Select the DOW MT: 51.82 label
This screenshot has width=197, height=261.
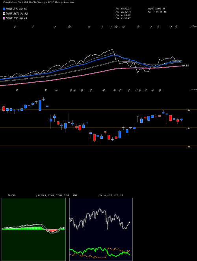(x=17, y=14)
